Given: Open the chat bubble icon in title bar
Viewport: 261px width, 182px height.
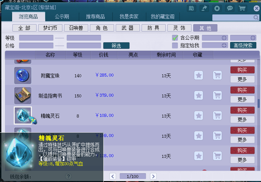Looking at the screenshot, I should [230, 8].
